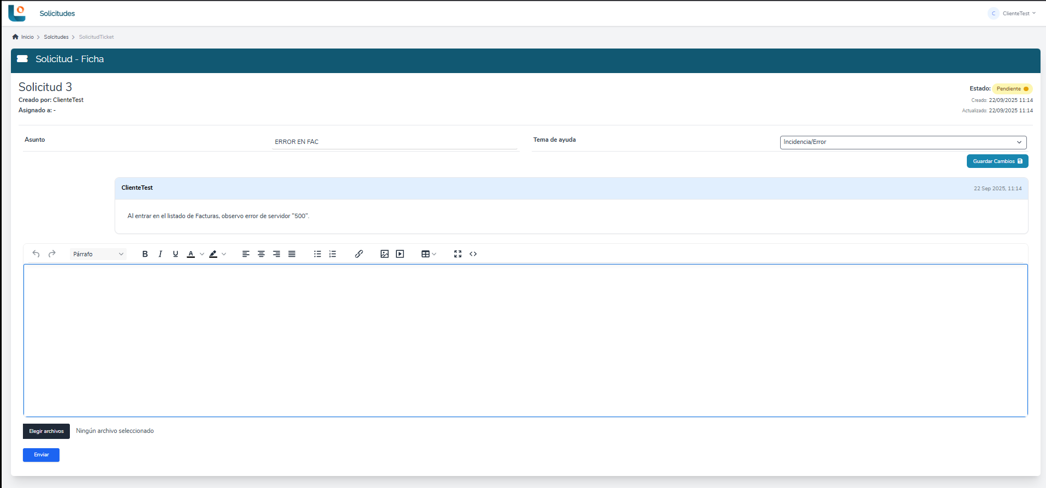Click the Guardar Cambios button
1046x488 pixels.
point(997,161)
